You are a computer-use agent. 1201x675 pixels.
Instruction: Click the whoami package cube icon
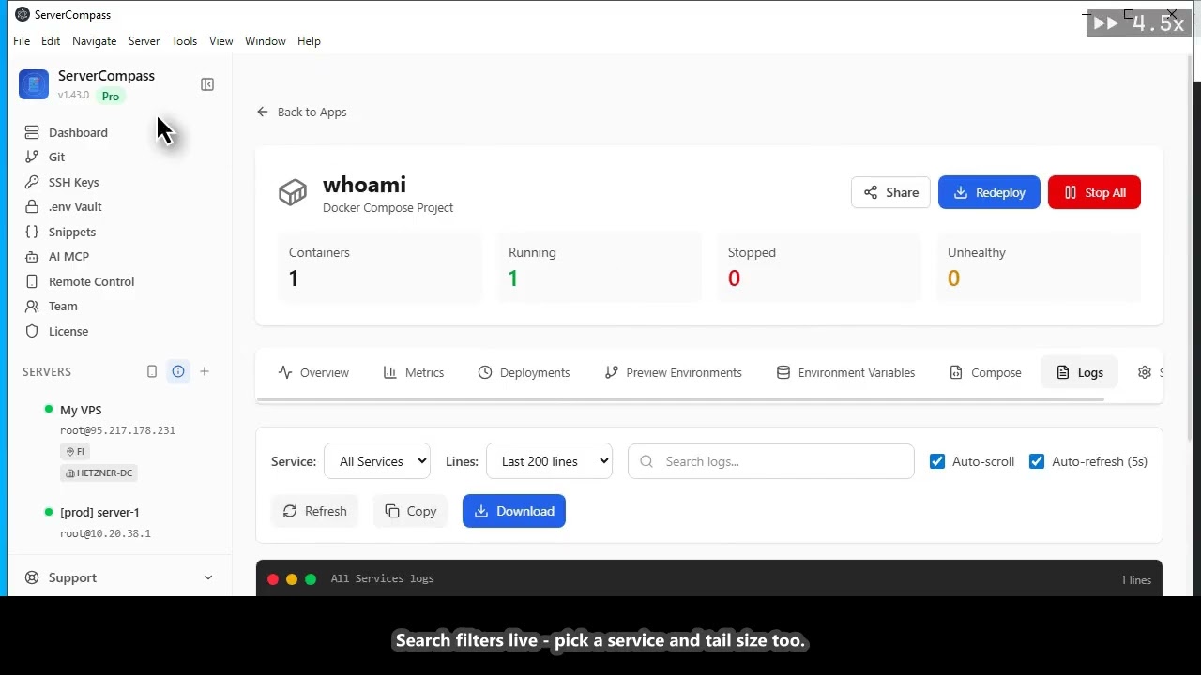[x=293, y=192]
